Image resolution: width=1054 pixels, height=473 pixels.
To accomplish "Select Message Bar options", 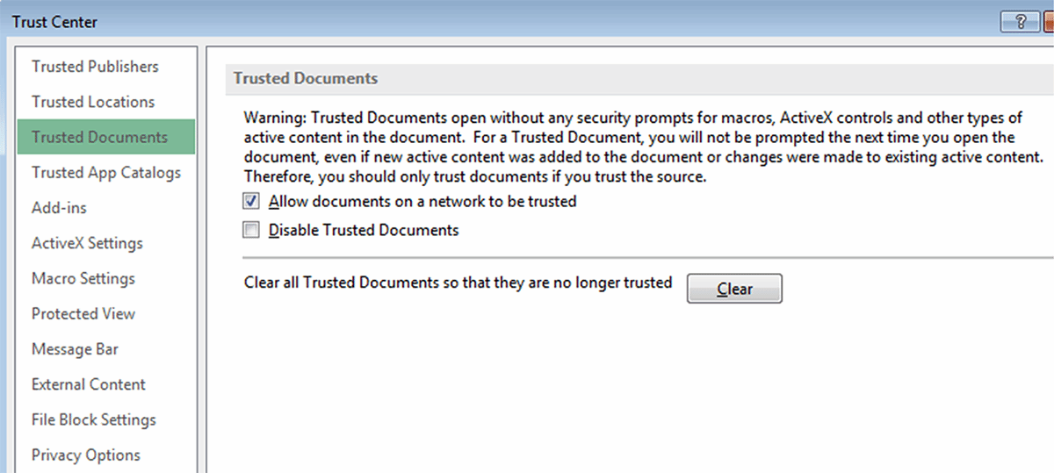I will point(75,349).
